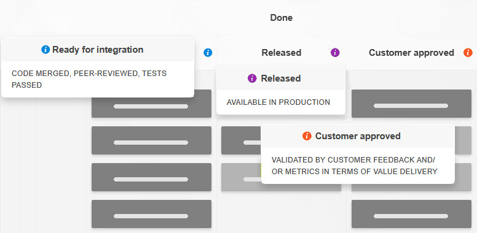Click the Ready for integration tooltip title

pyautogui.click(x=98, y=50)
